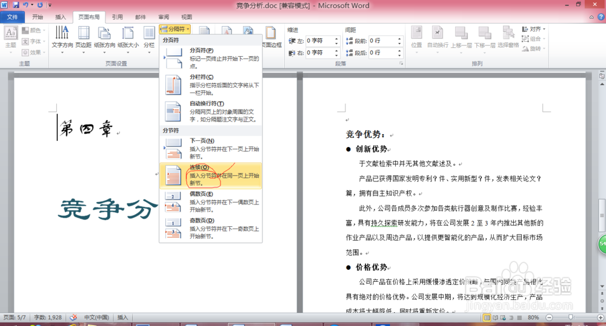Choose 连续(O) continuous section break

coord(211,175)
